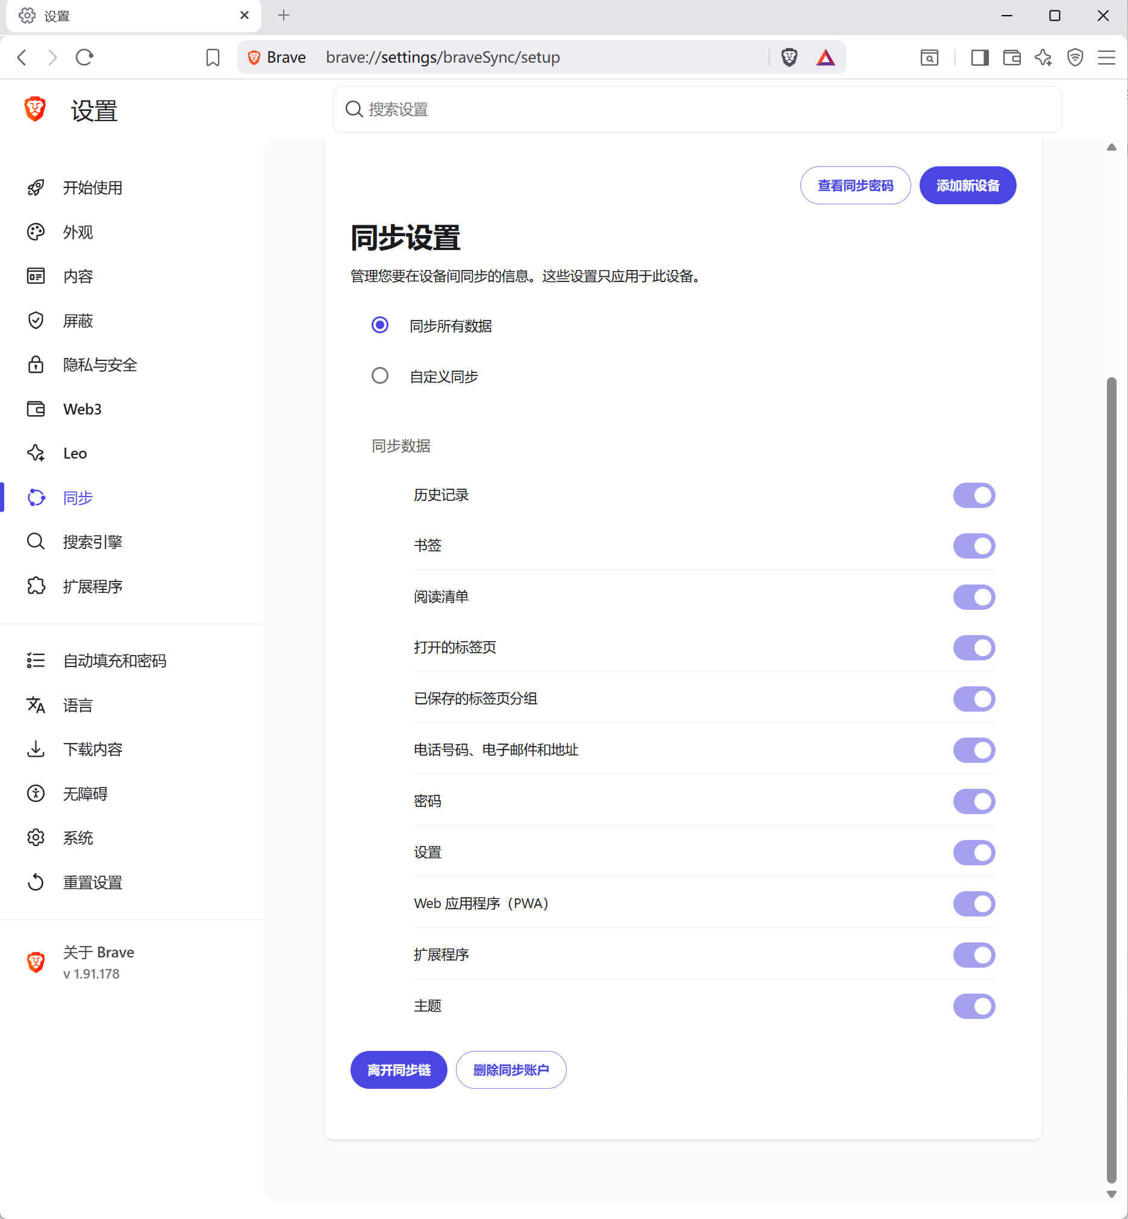Toggle 书签 sync switch
The image size is (1128, 1219).
coord(974,546)
